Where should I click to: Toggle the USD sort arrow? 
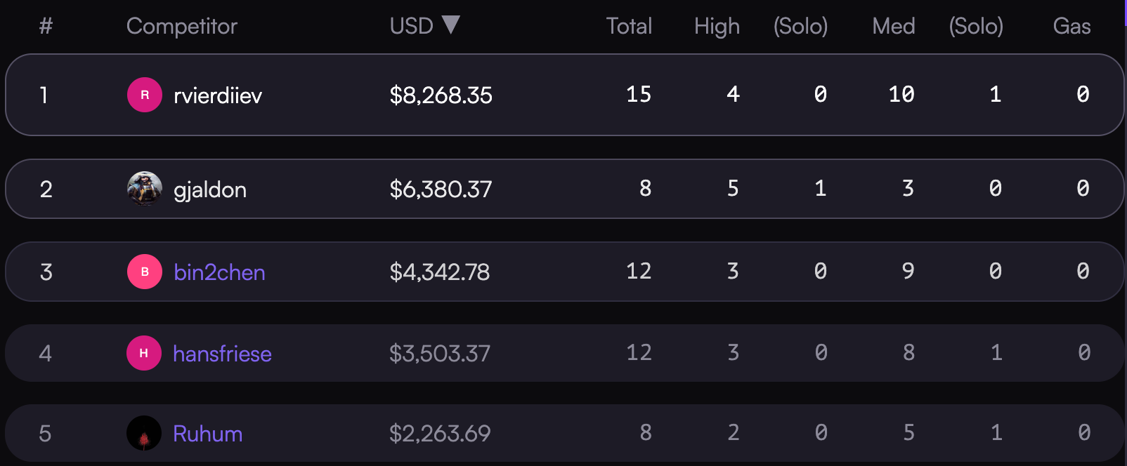pyautogui.click(x=450, y=25)
